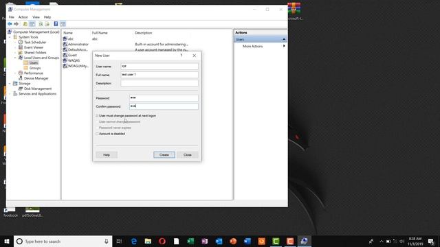Viewport: 440px width, 247px height.
Task: Select the DefaultAcco... user account
Action: pos(78,49)
